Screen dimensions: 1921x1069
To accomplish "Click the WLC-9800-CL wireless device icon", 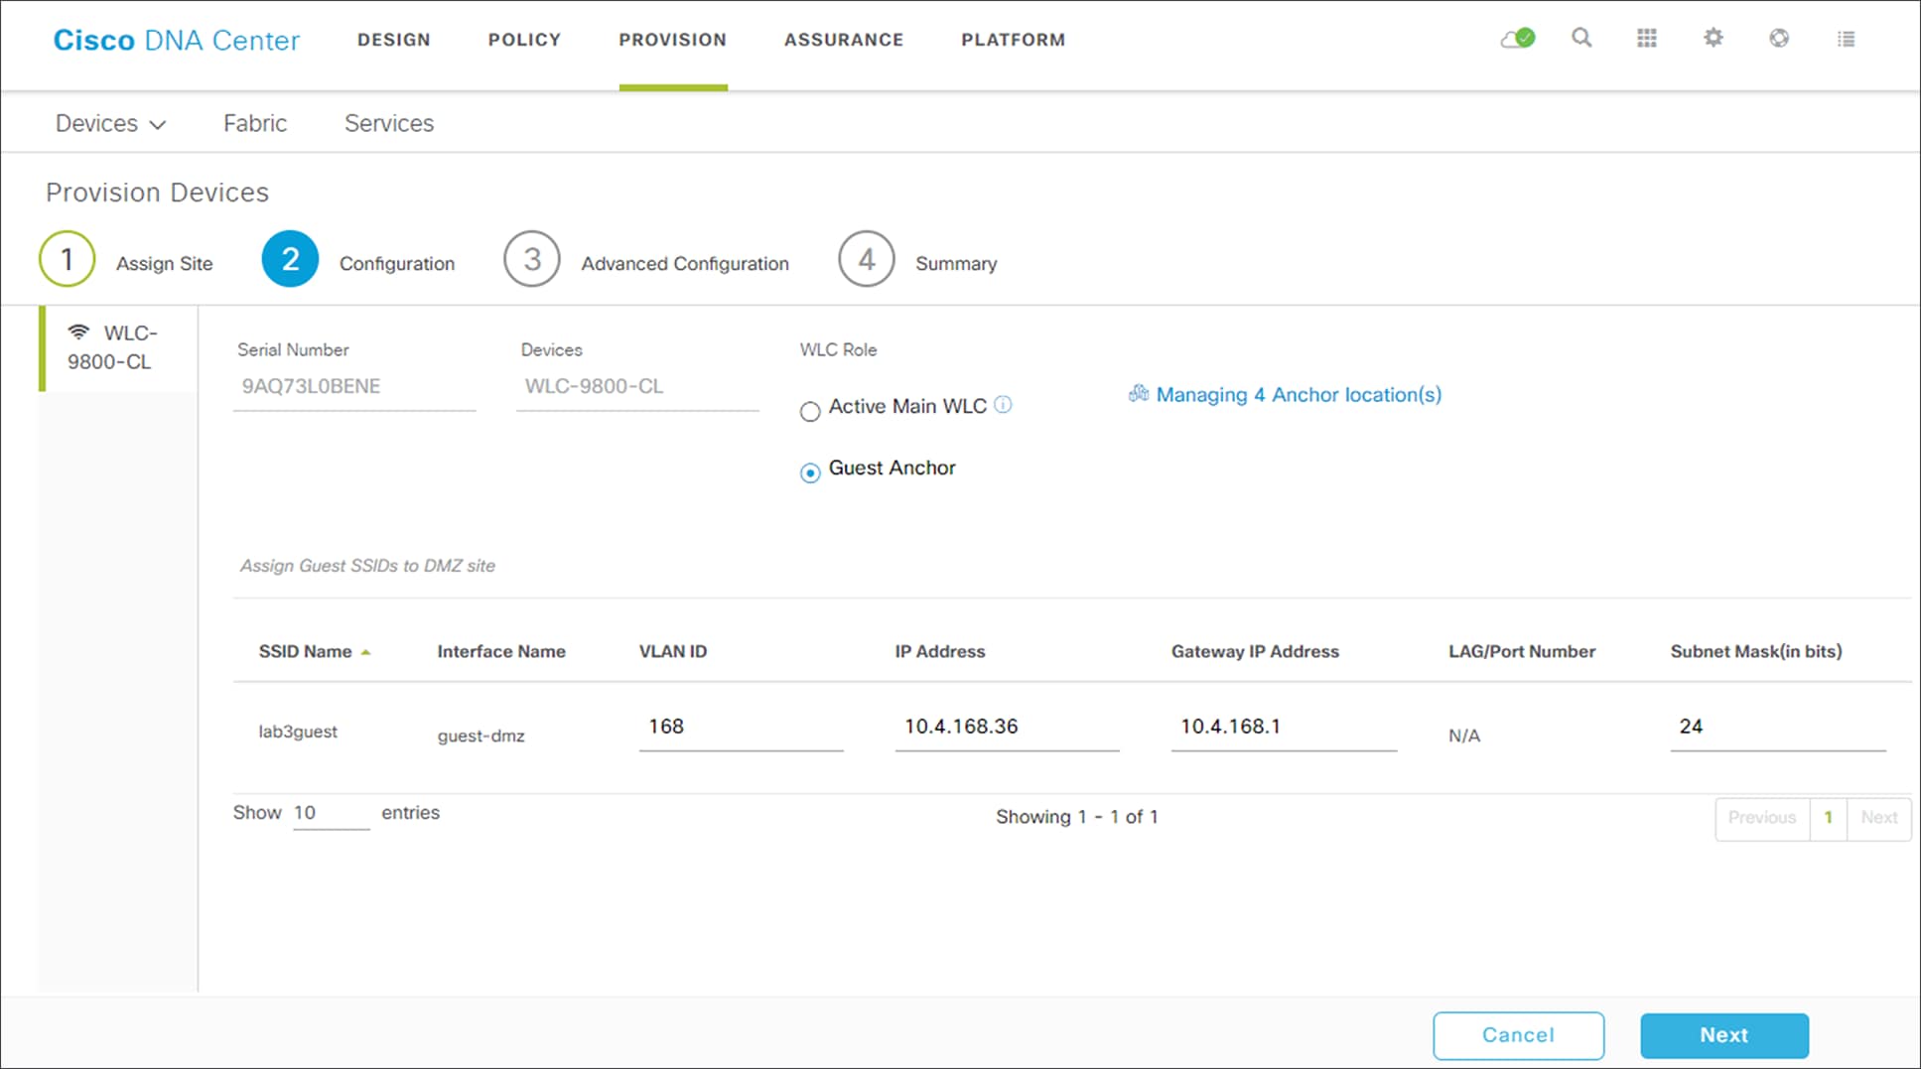I will pyautogui.click(x=78, y=332).
